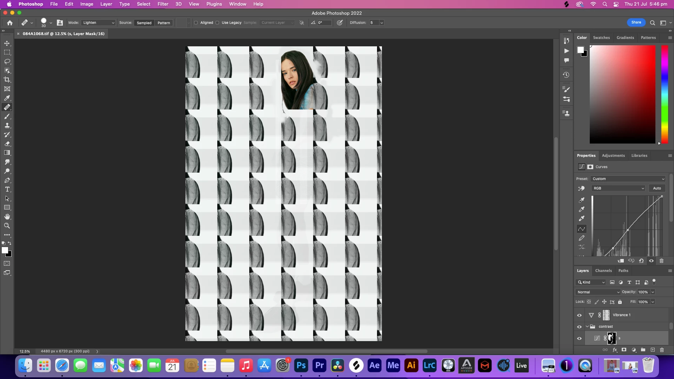Select the Move tool
This screenshot has width=674, height=379.
(x=7, y=43)
